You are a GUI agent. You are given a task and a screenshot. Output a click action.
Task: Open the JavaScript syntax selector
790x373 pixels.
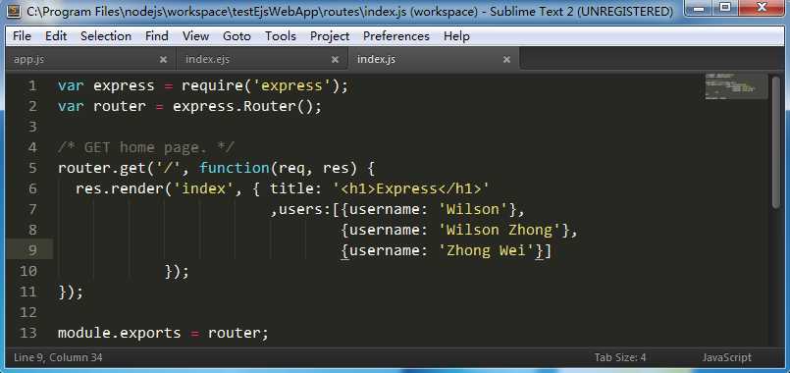coord(726,358)
